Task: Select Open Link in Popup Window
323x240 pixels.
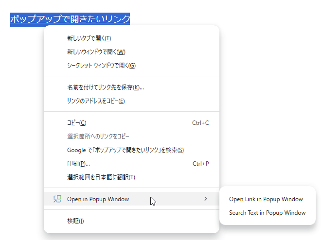Action: click(266, 199)
